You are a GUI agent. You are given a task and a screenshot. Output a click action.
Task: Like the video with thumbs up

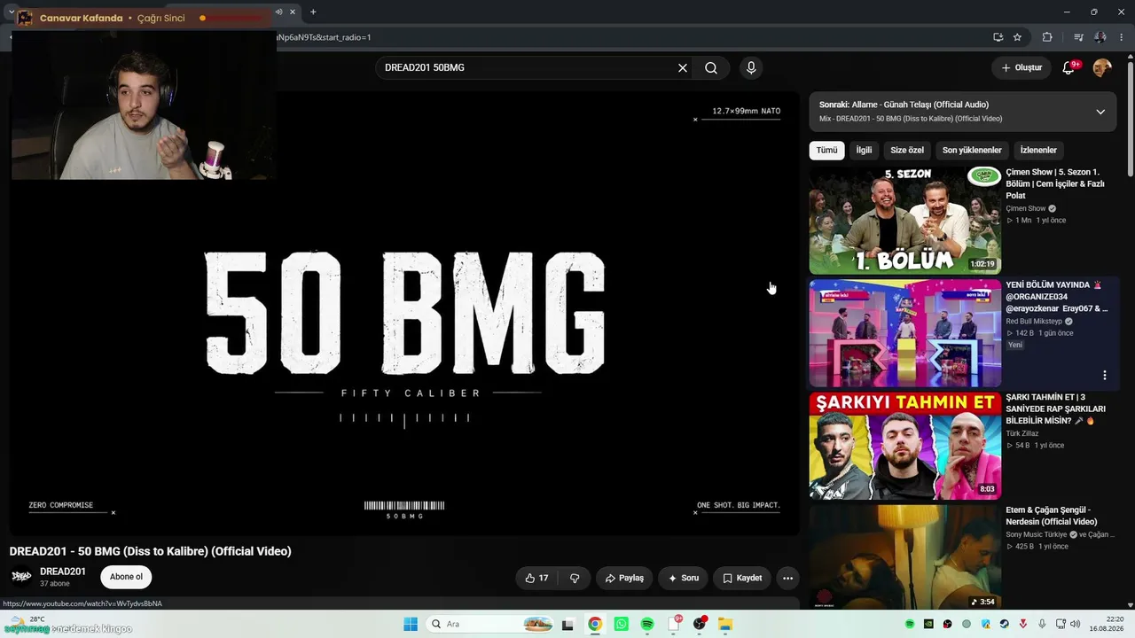(x=537, y=578)
